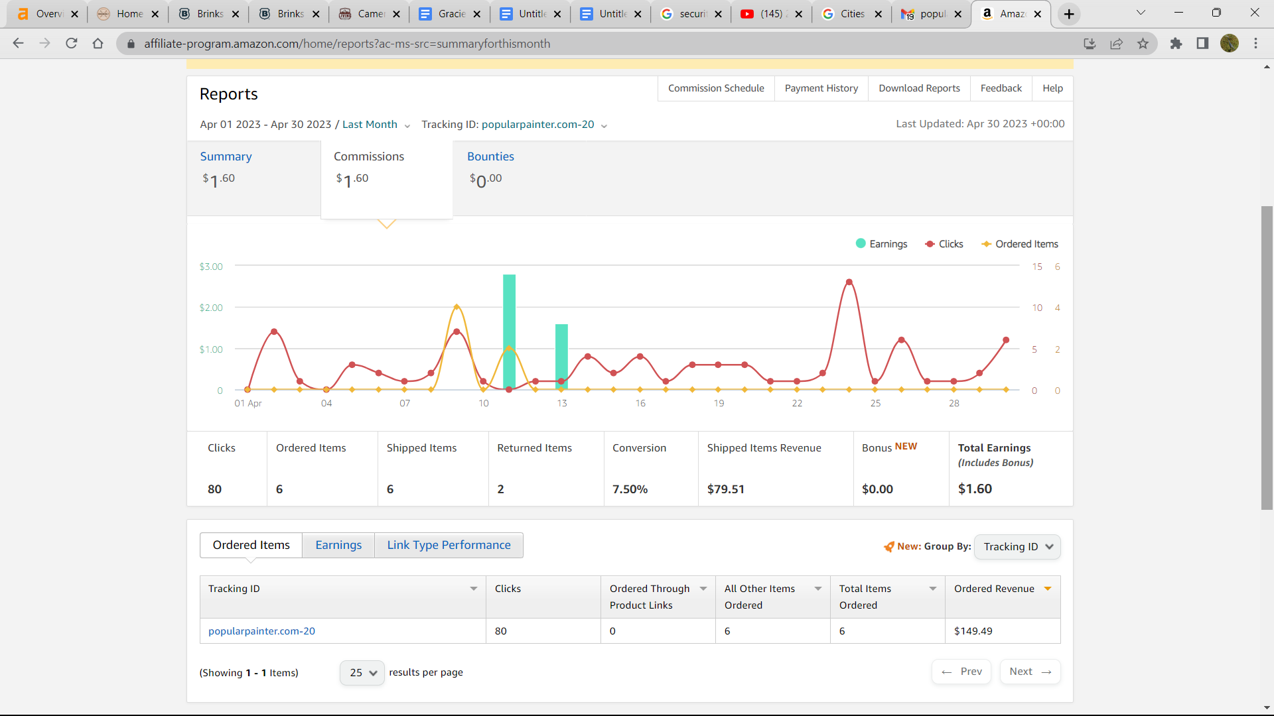This screenshot has width=1274, height=716.
Task: Open the Chrome three-dot menu
Action: [x=1255, y=43]
